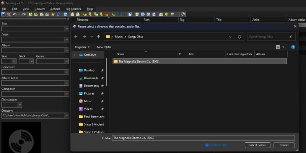Open the Convert menu
Image resolution: width=306 pixels, height=153 pixels.
point(40,9)
